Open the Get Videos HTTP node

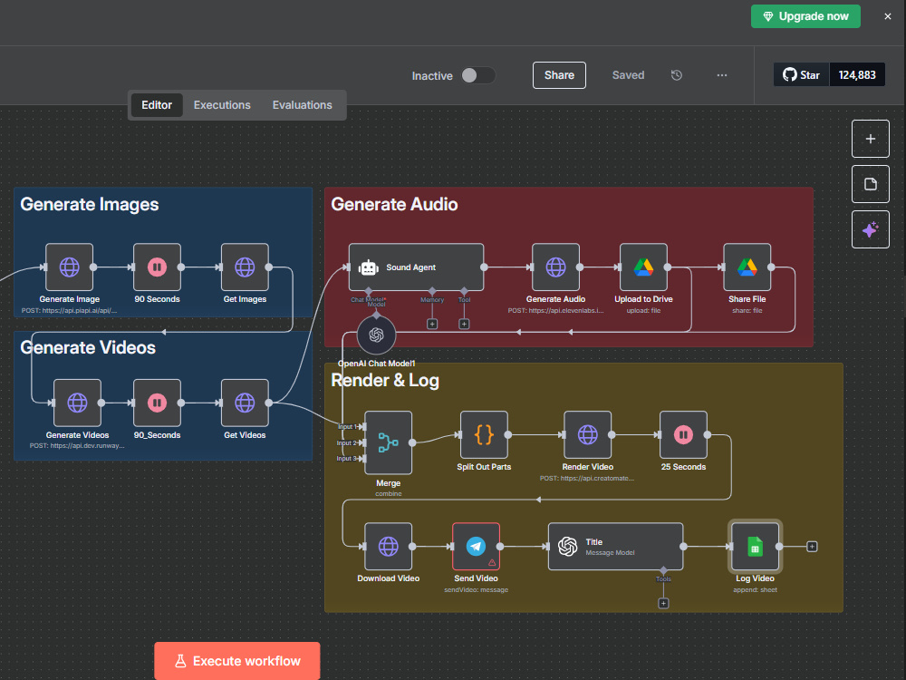[245, 403]
